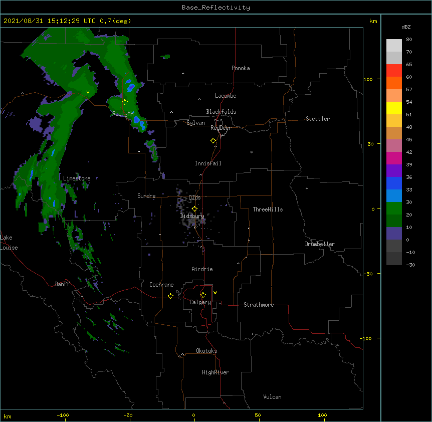This screenshot has height=422, width=432.
Task: Click the 80 value in the dBZ legend
Action: point(409,40)
